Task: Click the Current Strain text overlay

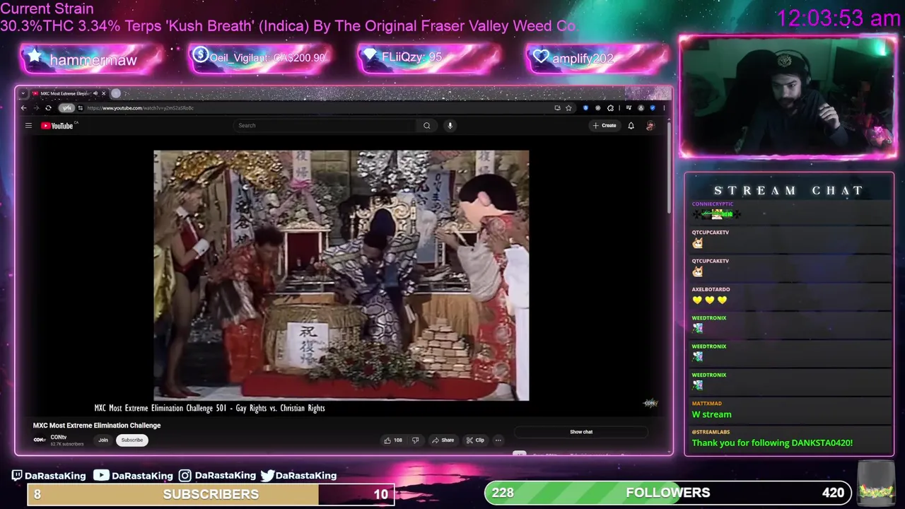Action: [x=47, y=9]
